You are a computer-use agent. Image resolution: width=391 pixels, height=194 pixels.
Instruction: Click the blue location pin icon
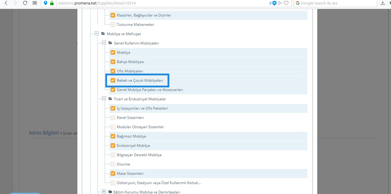tap(46, 3)
